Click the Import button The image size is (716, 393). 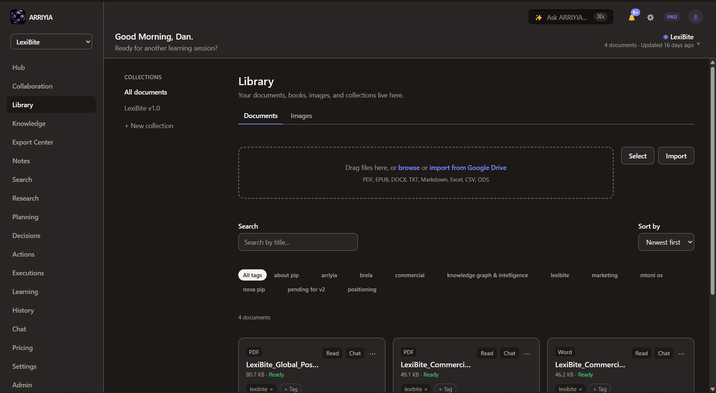(676, 156)
